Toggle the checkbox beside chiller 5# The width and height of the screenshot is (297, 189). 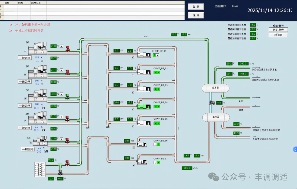point(30,143)
